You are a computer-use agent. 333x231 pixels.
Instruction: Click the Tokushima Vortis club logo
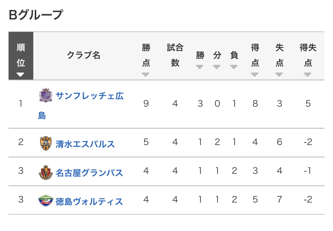pos(46,201)
